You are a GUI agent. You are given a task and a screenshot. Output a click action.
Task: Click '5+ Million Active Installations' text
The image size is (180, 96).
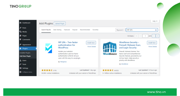(x=112, y=73)
